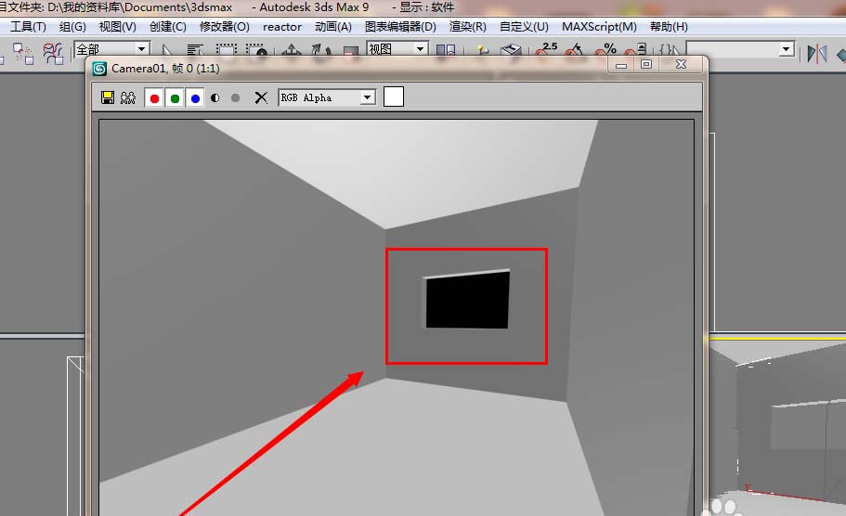Clear the rendered image with X icon

coord(261,97)
